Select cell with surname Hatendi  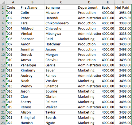click(x=61, y=18)
